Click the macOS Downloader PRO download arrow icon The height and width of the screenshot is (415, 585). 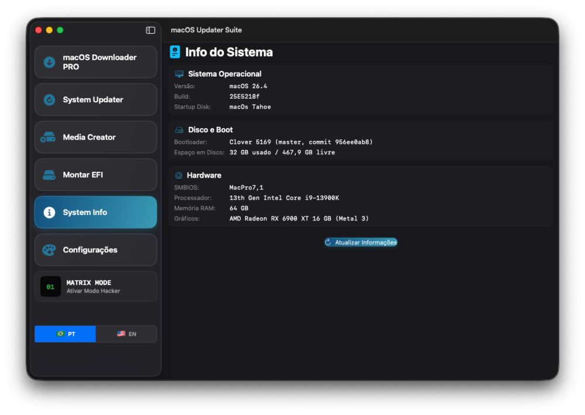tap(49, 63)
